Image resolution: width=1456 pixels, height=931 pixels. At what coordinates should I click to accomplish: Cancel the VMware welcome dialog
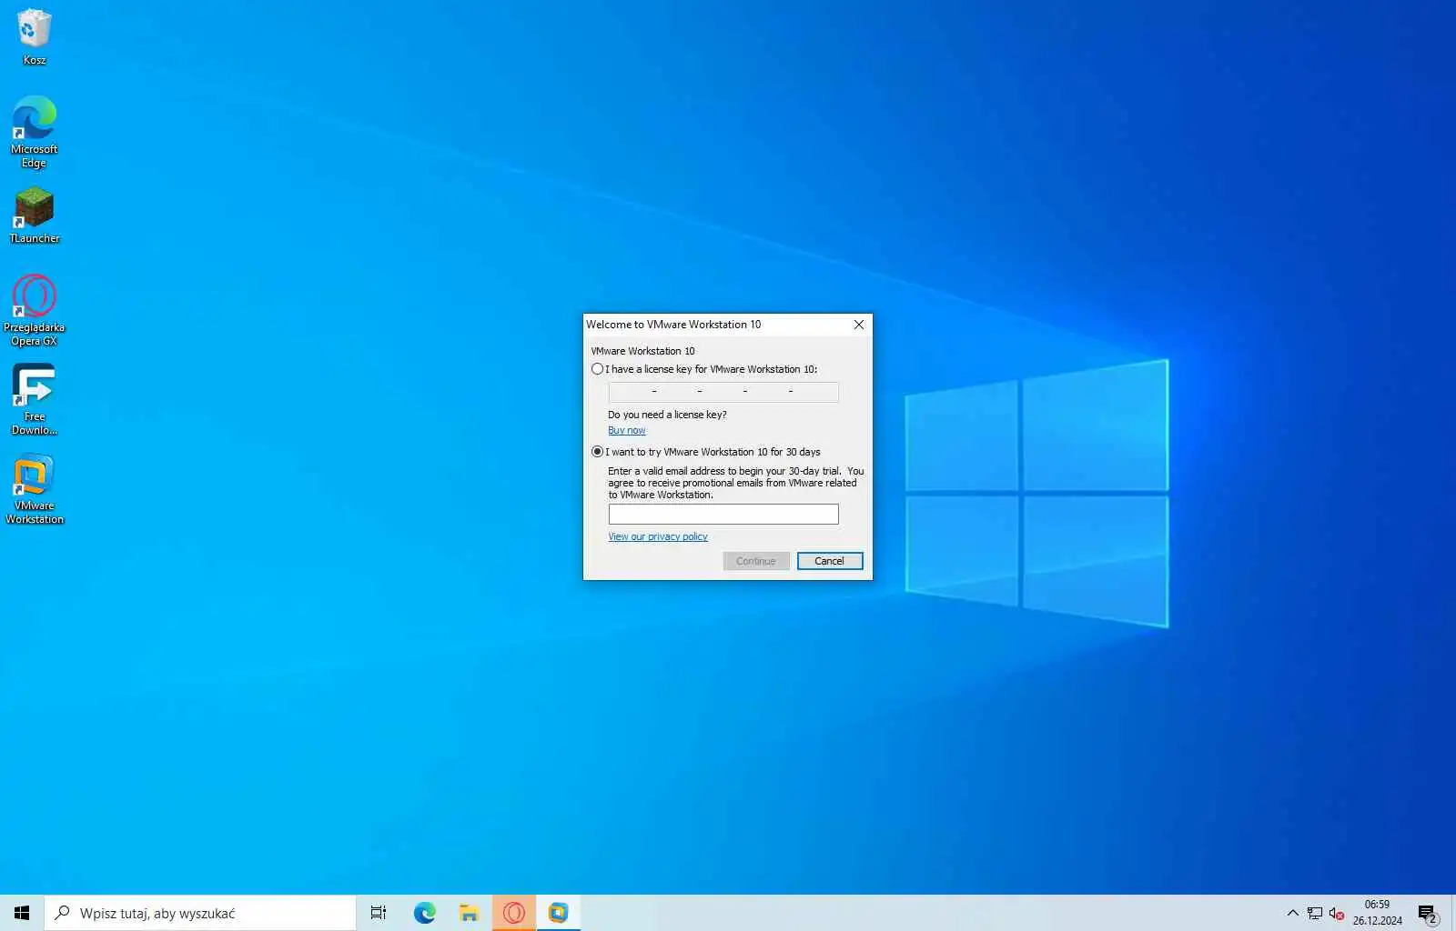[x=830, y=561]
